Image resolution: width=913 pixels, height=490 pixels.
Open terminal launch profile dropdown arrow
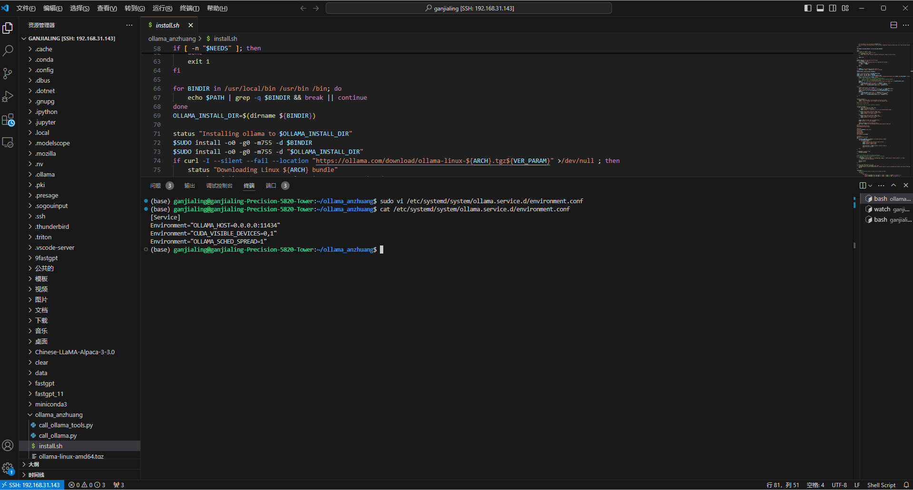870,185
